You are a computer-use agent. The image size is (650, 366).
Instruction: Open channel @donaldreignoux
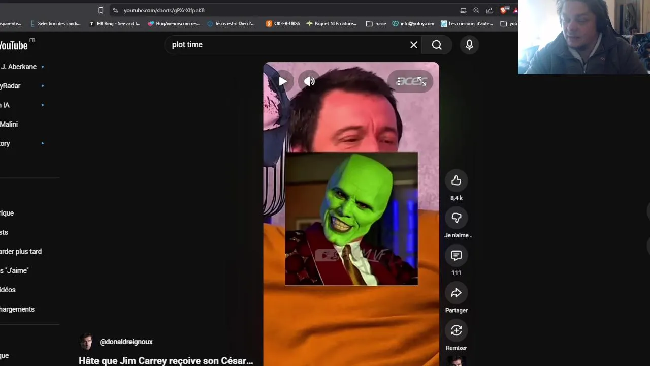pos(126,342)
